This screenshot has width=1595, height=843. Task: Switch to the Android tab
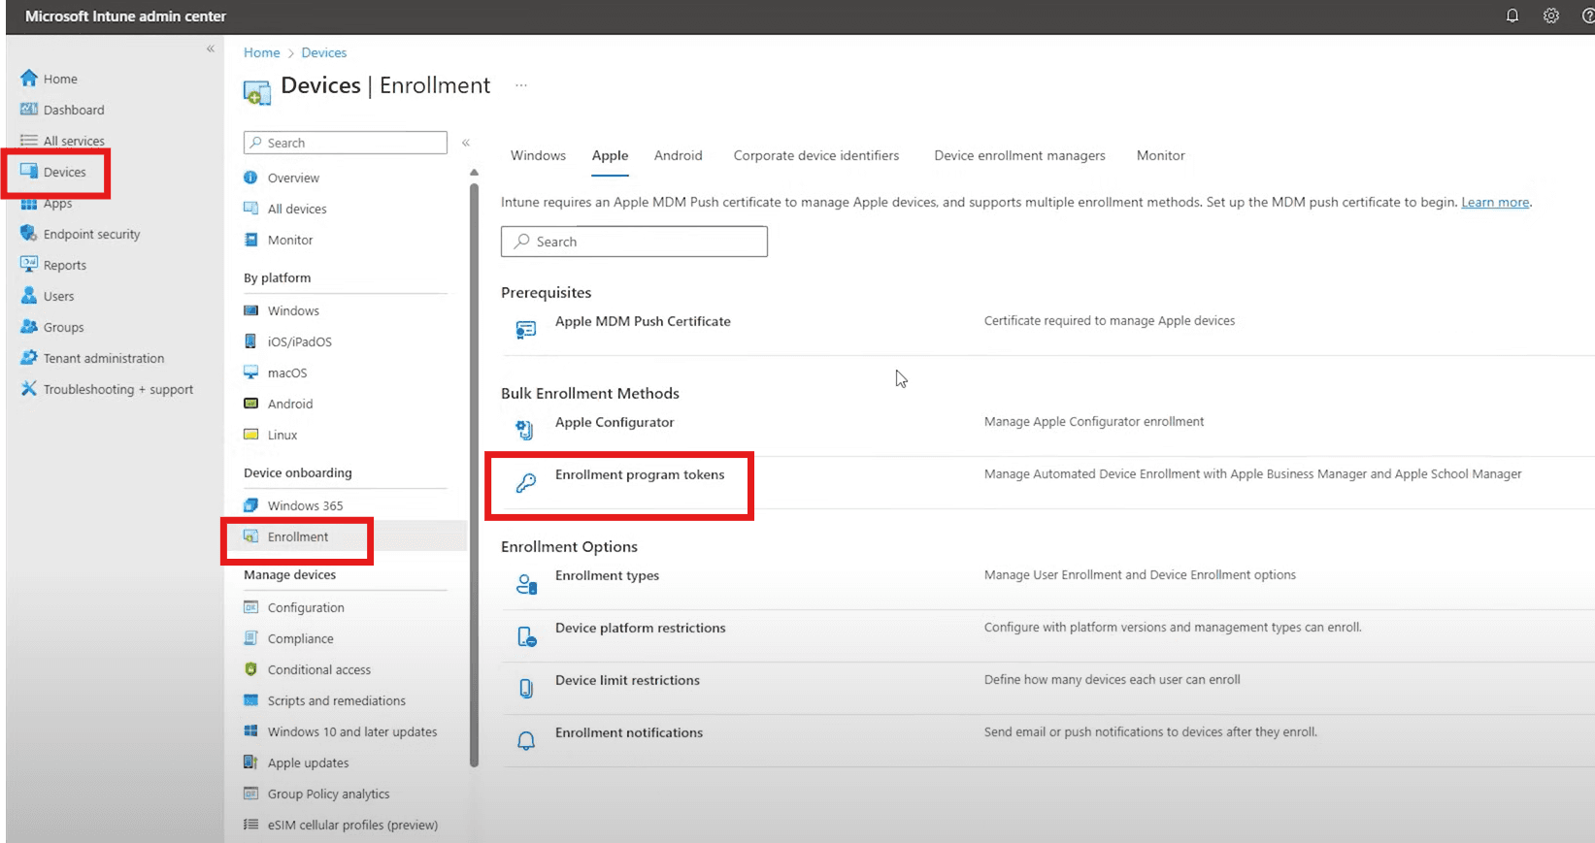[x=678, y=155]
